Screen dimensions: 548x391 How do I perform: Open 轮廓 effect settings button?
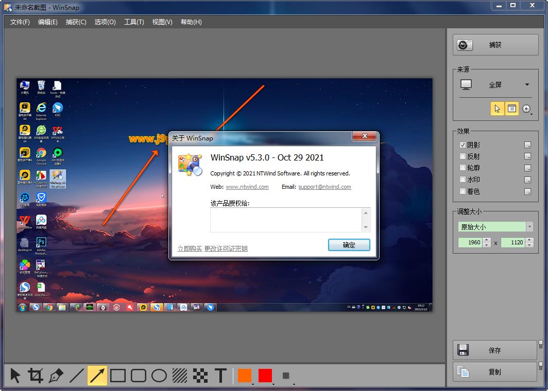click(528, 168)
